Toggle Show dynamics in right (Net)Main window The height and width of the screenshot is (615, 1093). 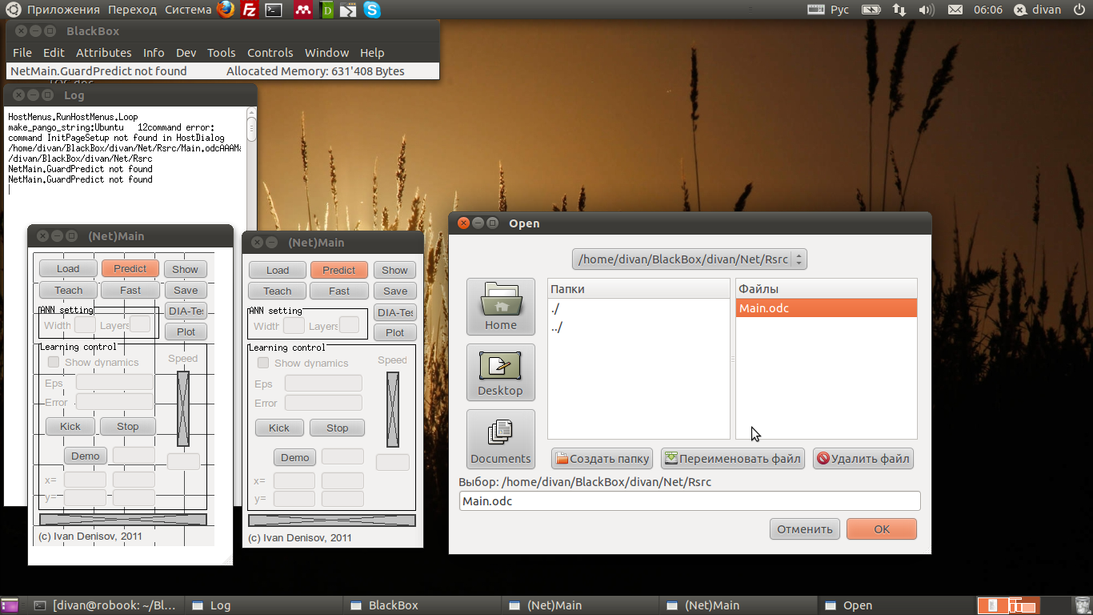point(263,363)
